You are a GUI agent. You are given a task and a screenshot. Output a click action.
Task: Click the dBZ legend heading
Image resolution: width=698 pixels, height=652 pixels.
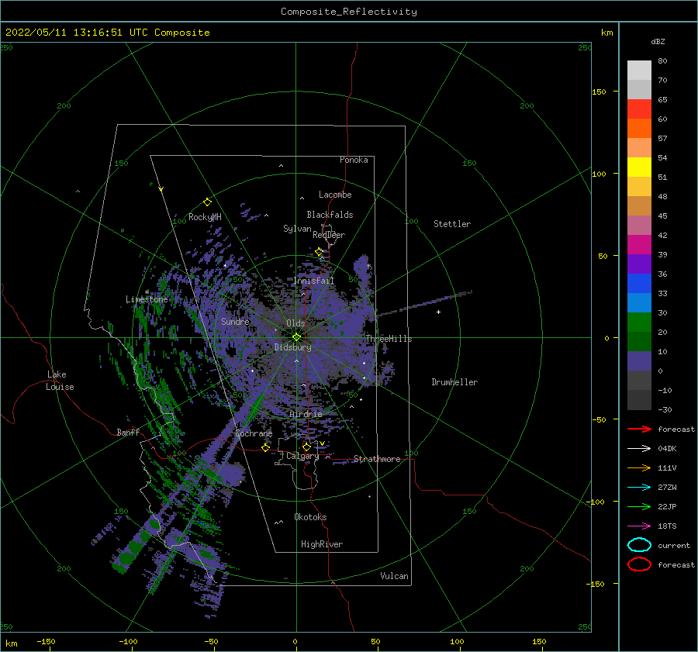coord(658,41)
